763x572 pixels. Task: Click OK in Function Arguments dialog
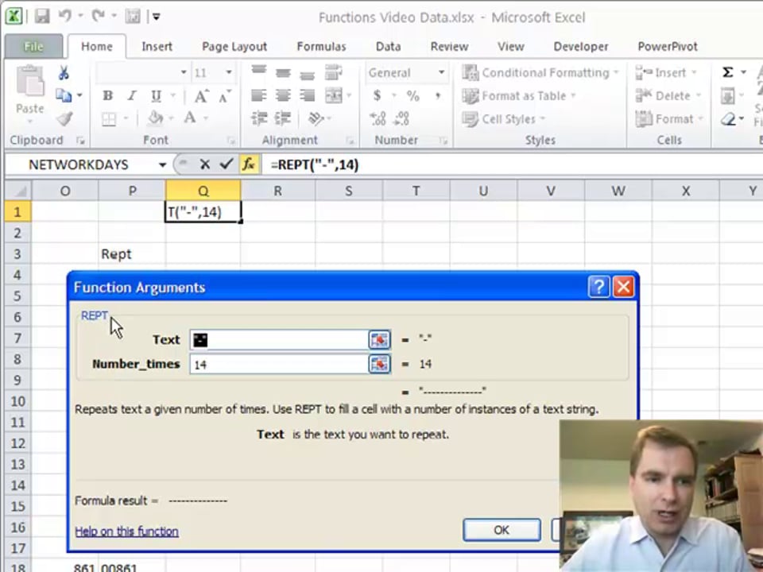coord(502,530)
